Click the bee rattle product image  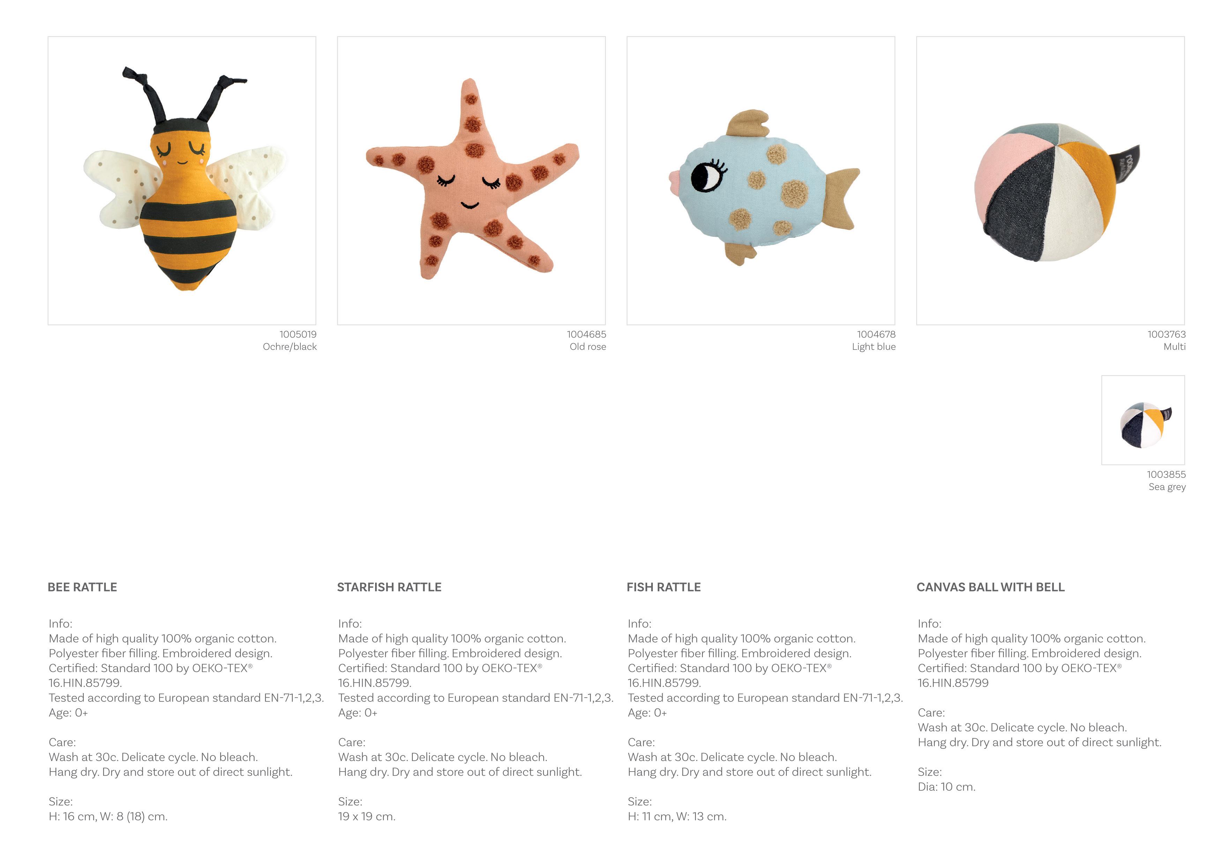click(182, 181)
